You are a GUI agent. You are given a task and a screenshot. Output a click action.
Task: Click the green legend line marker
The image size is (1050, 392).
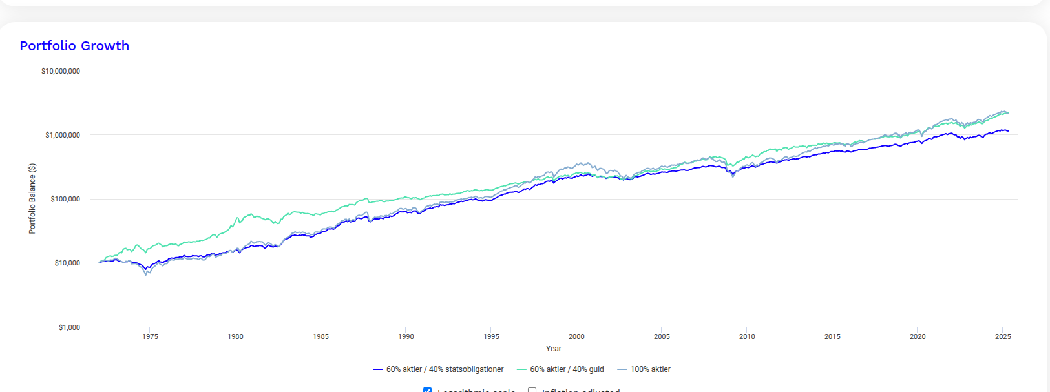tap(521, 369)
